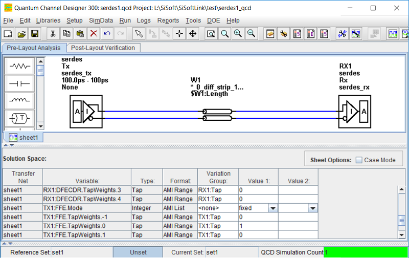This screenshot has width=409, height=258.
Task: Click the Save (floppy disk) toolbar icon
Action: tap(35, 34)
